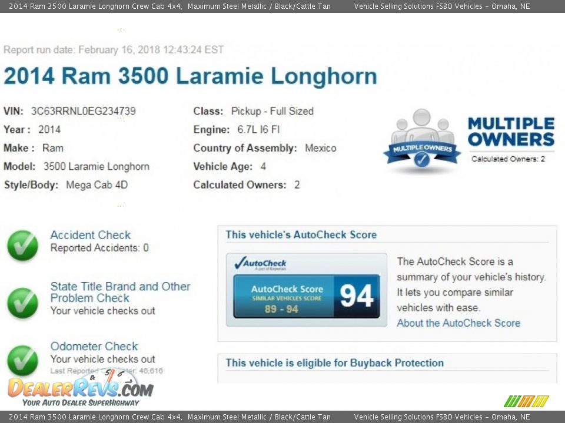The height and width of the screenshot is (423, 565).
Task: Click the bottom banner vehicle title text
Action: click(169, 417)
